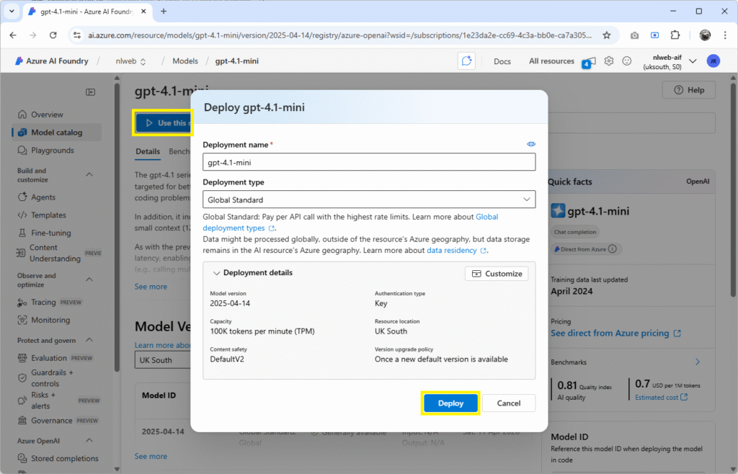Screen dimensions: 738x474
Task: Open the feedback smiley icon
Action: pyautogui.click(x=626, y=61)
